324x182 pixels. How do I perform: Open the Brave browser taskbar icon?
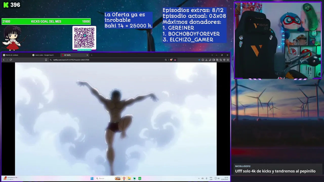[124, 178]
